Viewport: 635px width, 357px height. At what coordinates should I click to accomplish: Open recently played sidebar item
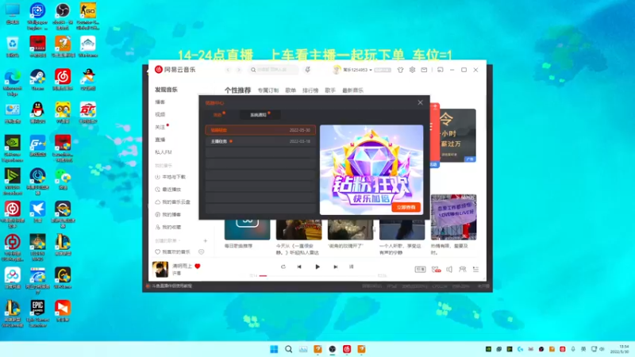click(x=168, y=190)
